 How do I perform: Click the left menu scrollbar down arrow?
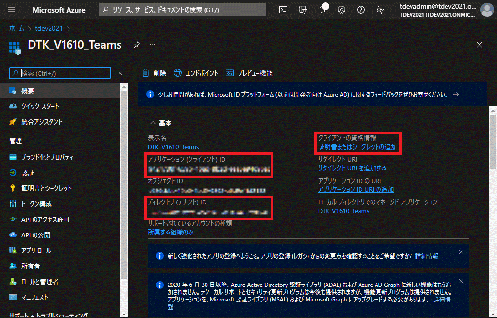124,315
